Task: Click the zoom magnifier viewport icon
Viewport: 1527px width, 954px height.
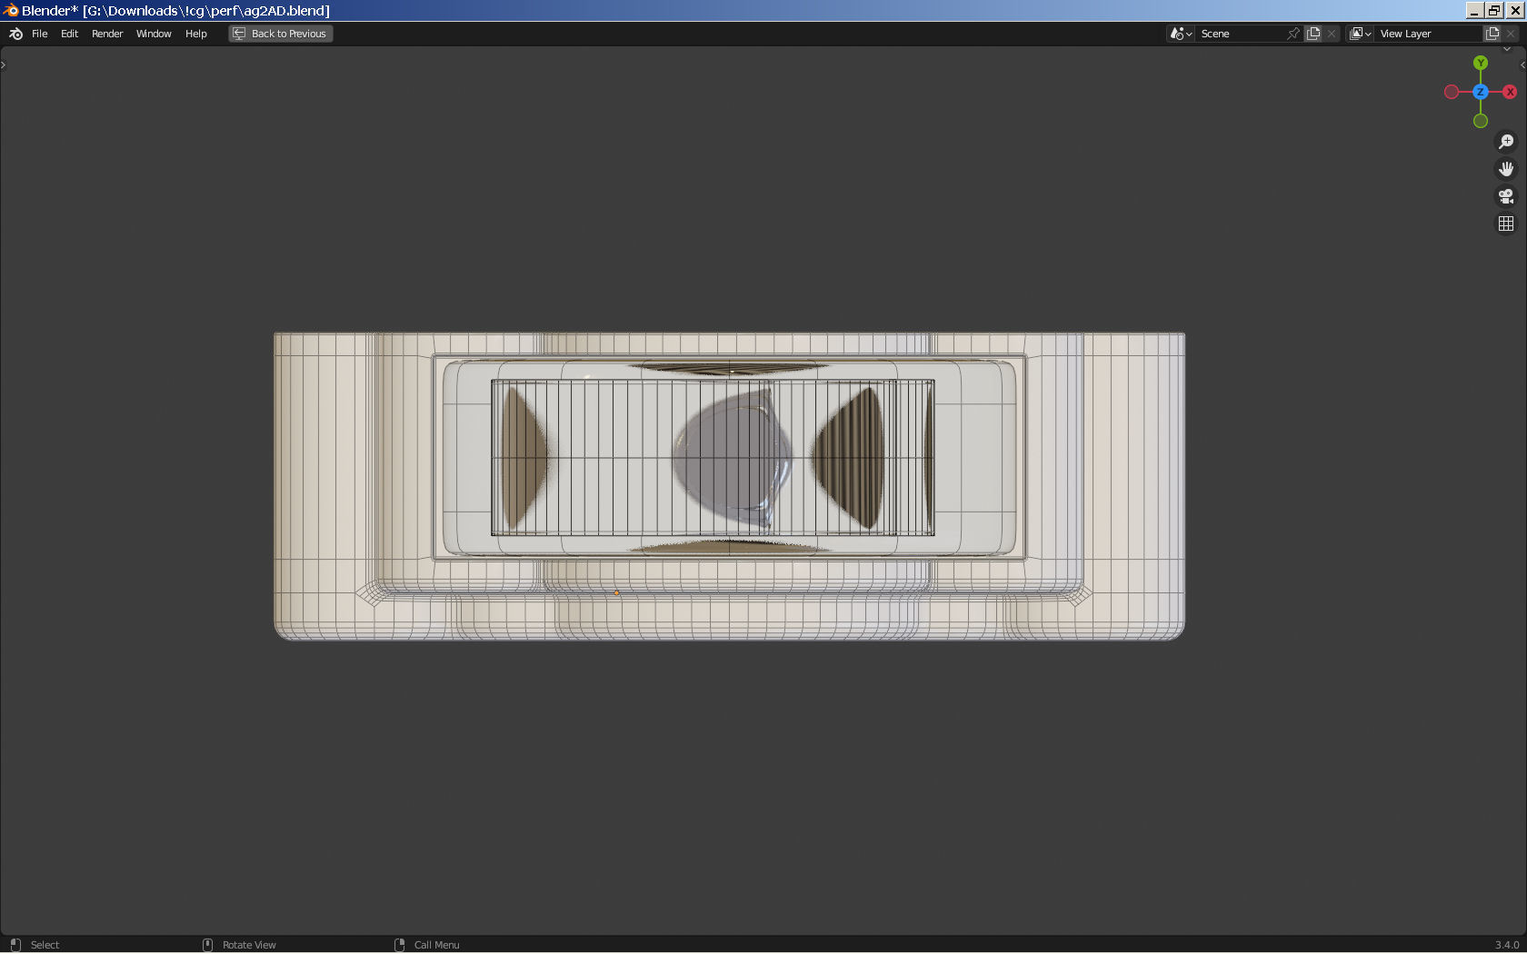Action: coord(1506,142)
